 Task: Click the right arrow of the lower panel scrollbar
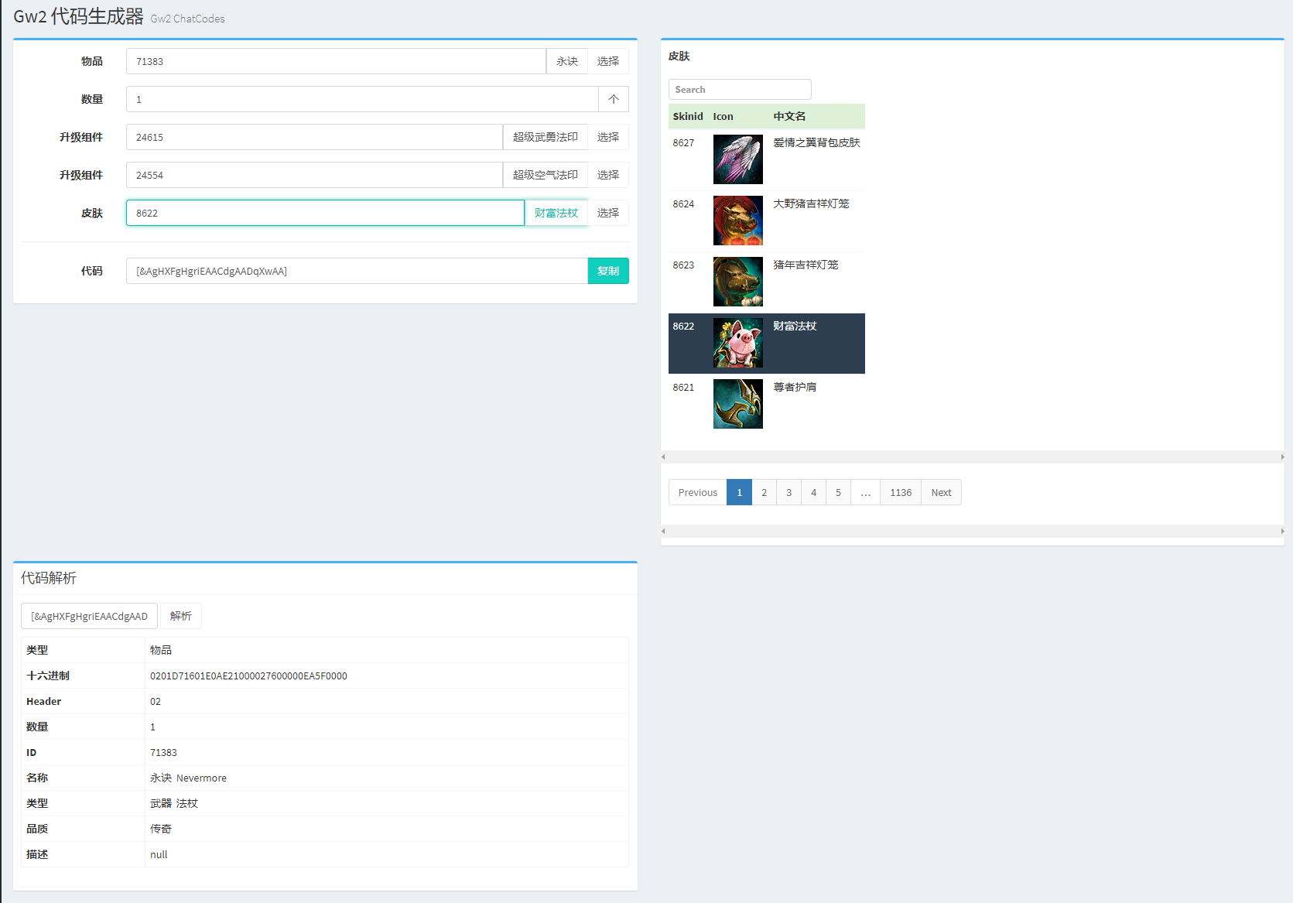coord(1282,532)
